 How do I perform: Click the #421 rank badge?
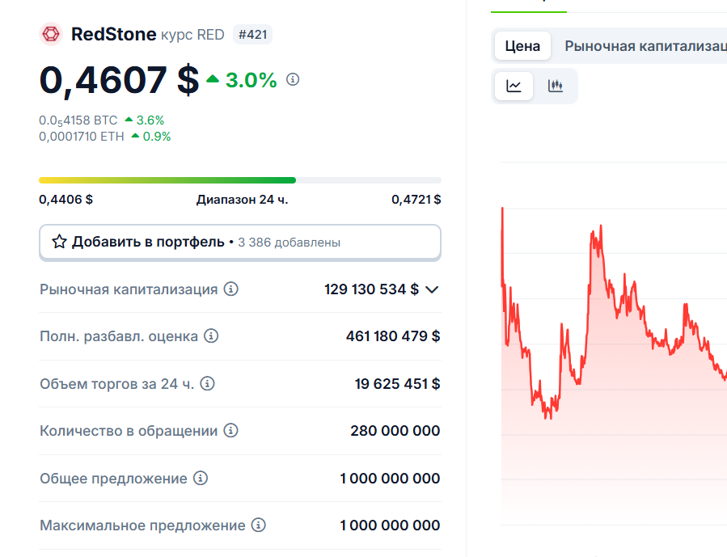(x=252, y=34)
